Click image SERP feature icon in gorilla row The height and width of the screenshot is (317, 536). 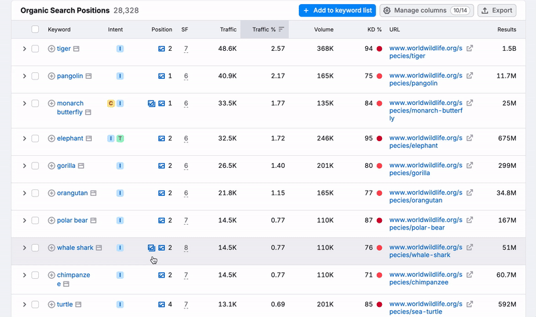point(161,166)
